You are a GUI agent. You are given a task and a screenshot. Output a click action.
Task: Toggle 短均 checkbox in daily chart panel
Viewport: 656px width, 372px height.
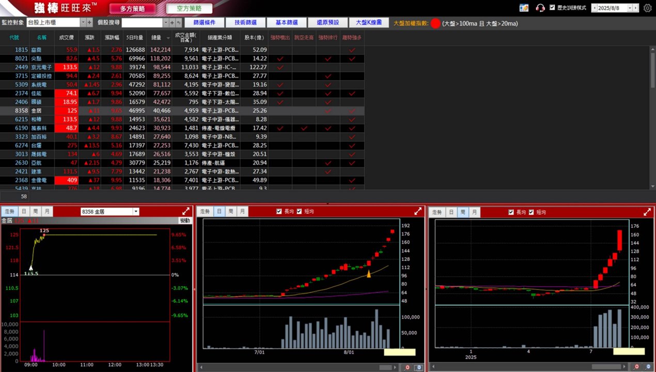click(x=299, y=211)
